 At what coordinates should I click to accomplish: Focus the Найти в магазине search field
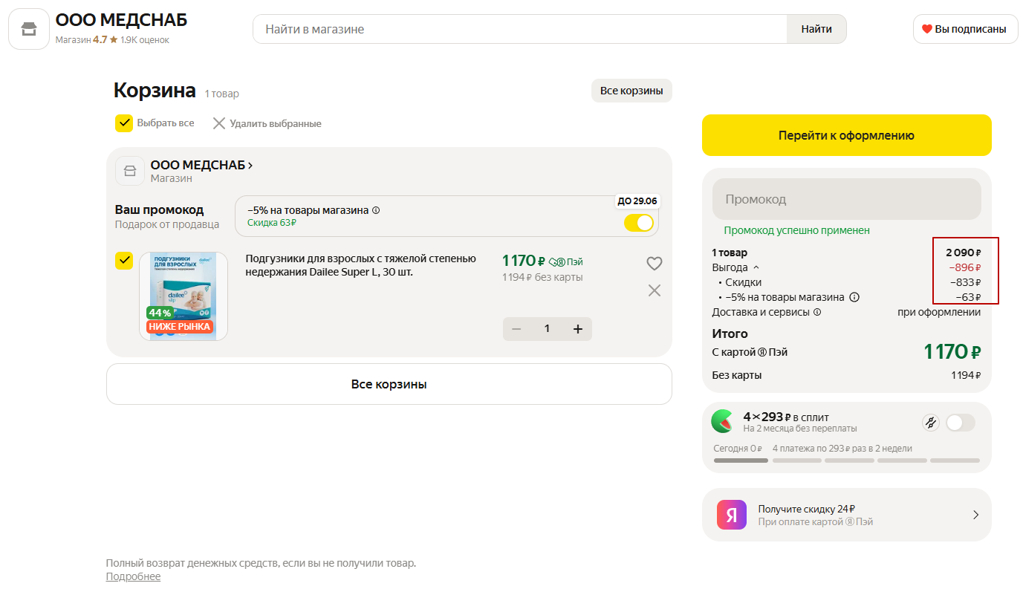pyautogui.click(x=520, y=29)
